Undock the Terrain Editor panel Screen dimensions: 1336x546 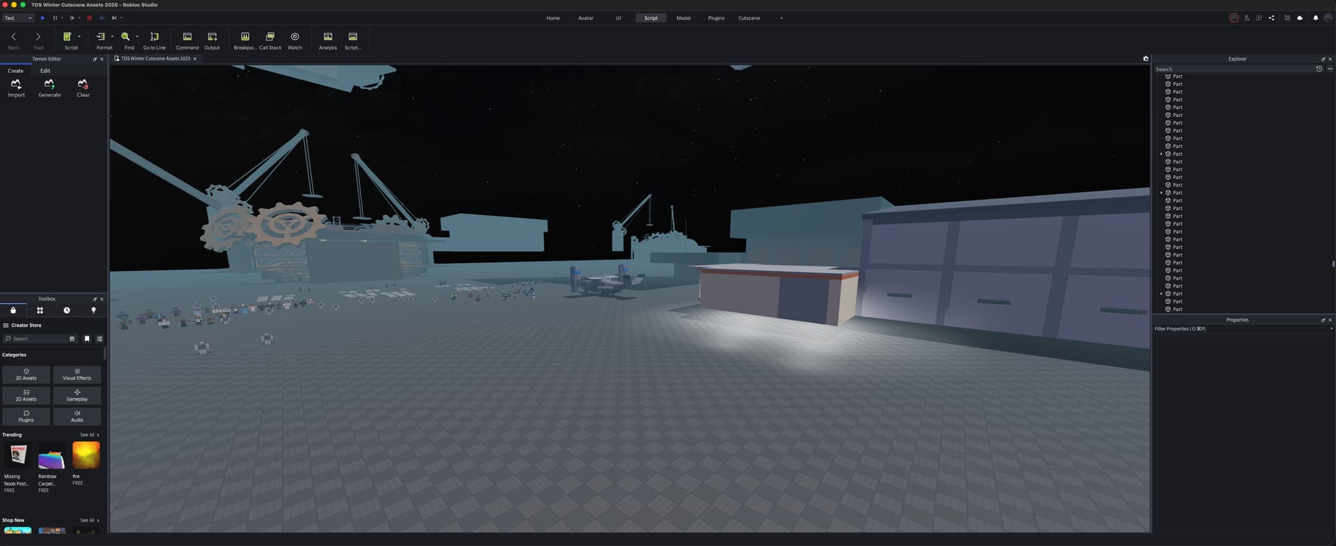coord(95,59)
